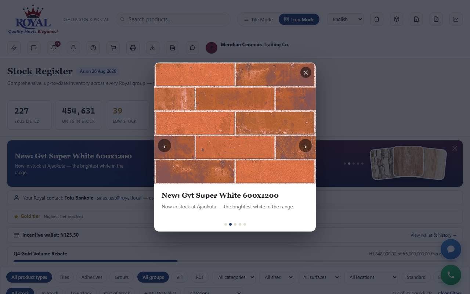Advance to the next slide in the popup
This screenshot has width=470, height=294.
[x=305, y=146]
